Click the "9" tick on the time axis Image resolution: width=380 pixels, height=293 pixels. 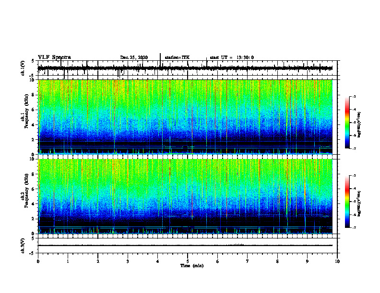[307, 261]
